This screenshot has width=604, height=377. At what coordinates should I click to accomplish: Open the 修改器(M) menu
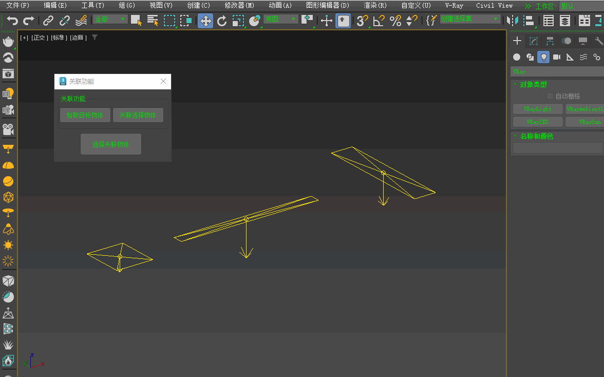click(239, 6)
